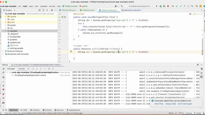Rollback changes with undo arrow icon
The image size is (205, 115).
[192, 6]
